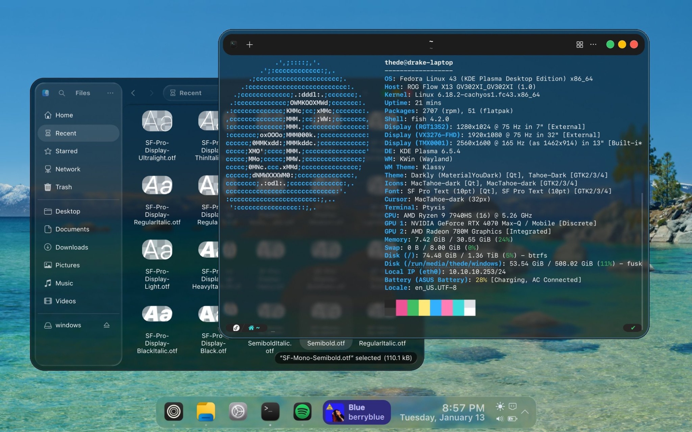Viewport: 692px width, 432px height.
Task: Select Starred in the Files sidebar
Action: (x=66, y=151)
